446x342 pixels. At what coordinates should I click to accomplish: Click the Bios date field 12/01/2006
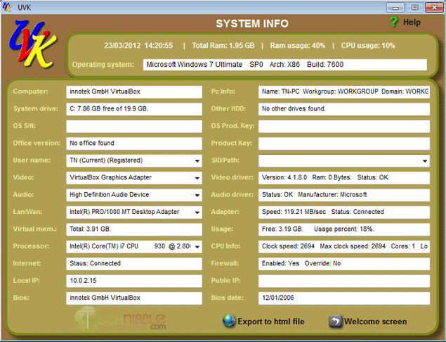point(344,298)
